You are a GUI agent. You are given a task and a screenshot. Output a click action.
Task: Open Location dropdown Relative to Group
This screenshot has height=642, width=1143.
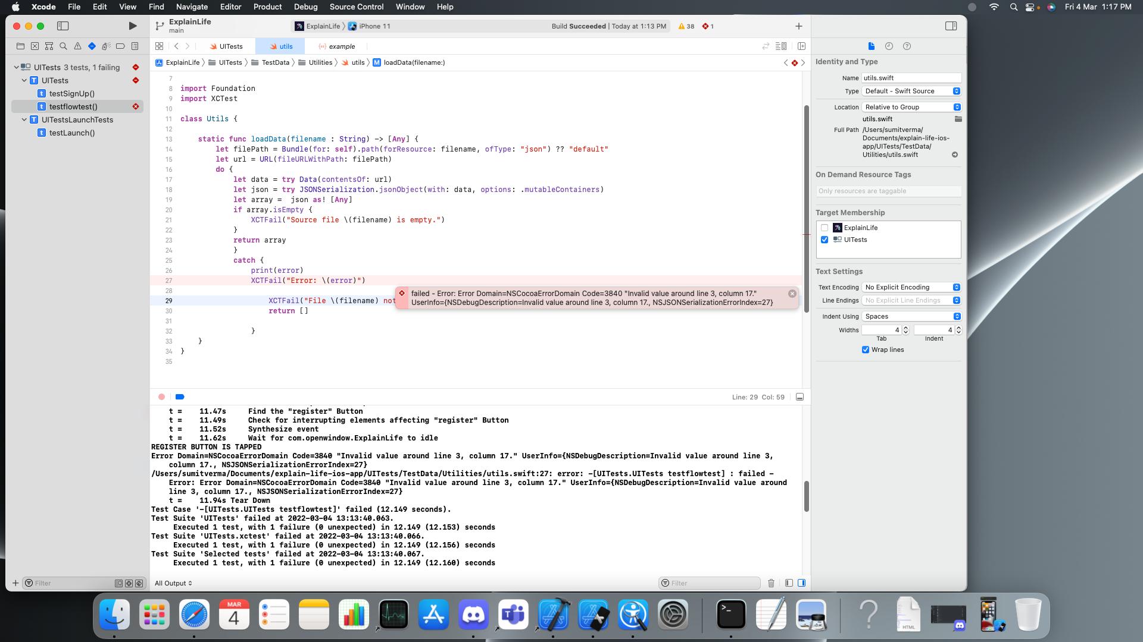point(911,107)
